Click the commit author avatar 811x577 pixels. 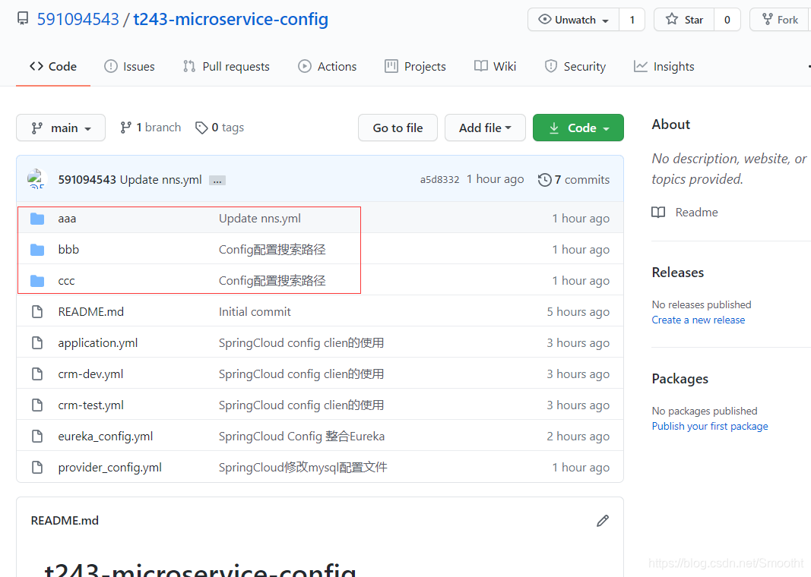click(36, 178)
